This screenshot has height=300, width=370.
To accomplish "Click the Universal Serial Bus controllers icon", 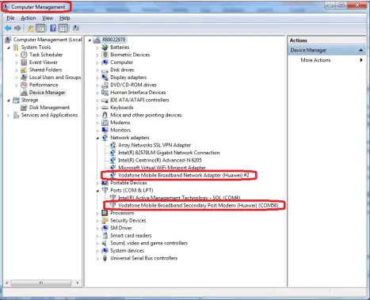I will tap(105, 258).
